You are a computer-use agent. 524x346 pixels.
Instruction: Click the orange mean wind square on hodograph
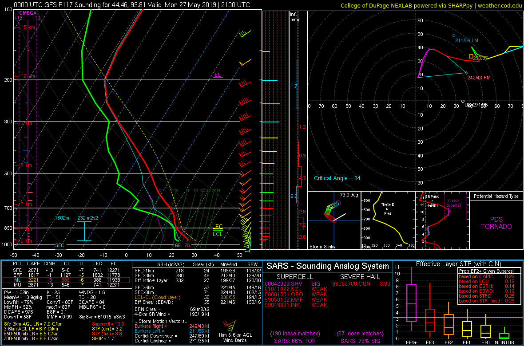click(x=471, y=56)
